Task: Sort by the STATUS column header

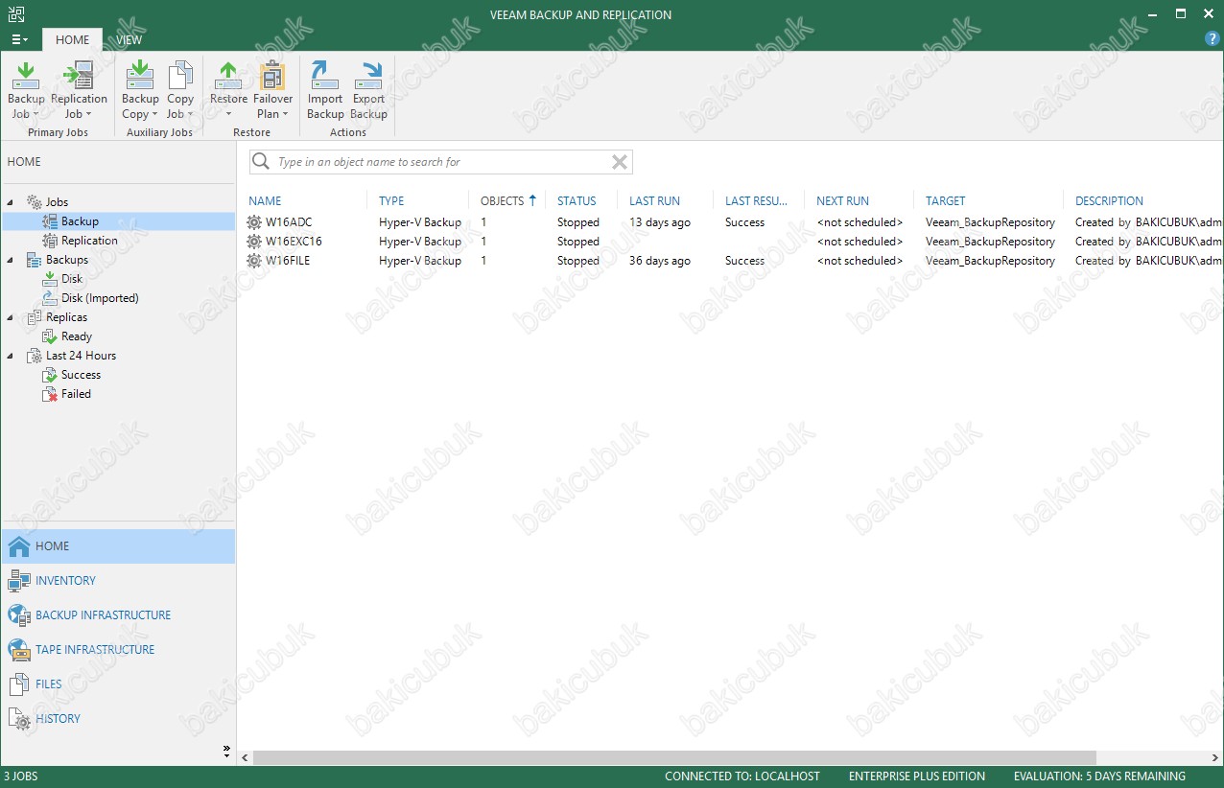Action: pos(577,200)
